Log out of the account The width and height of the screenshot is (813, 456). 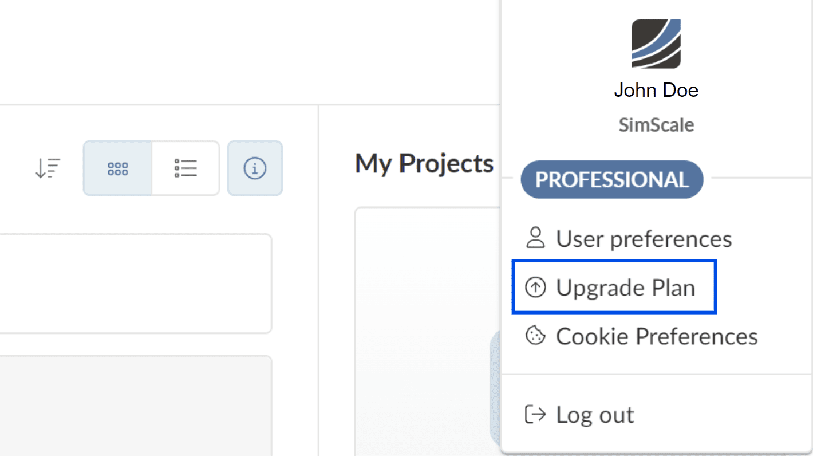pos(594,415)
